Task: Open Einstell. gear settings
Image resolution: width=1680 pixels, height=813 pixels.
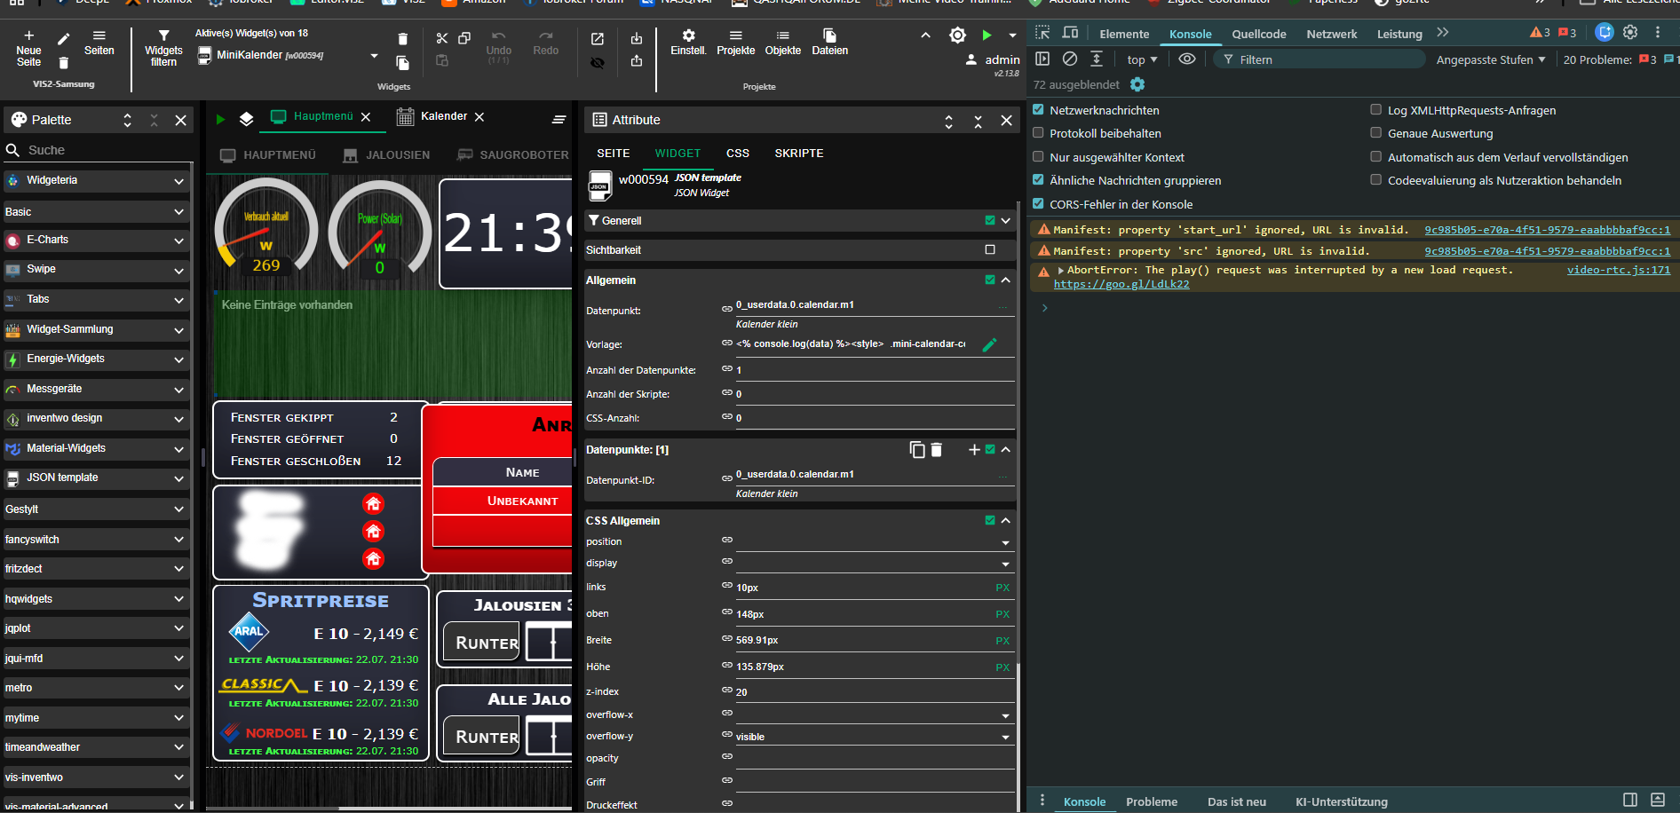Action: tap(688, 36)
